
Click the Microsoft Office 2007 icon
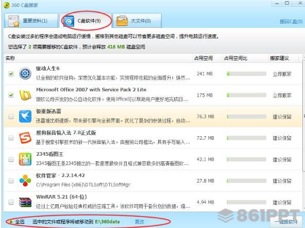[25, 95]
